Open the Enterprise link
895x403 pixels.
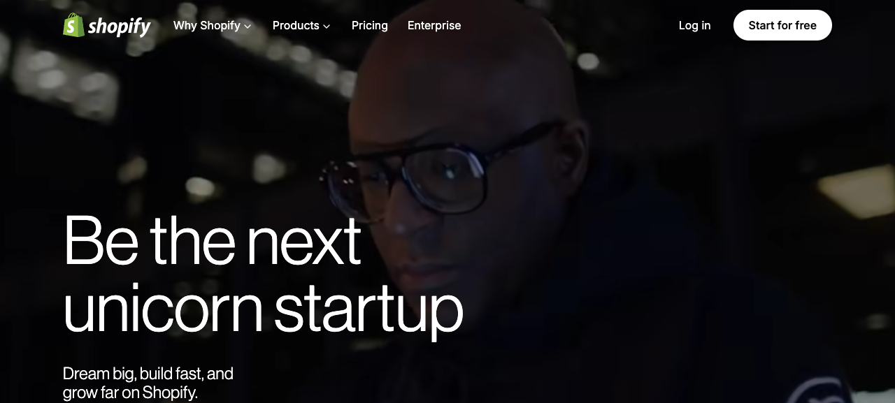[x=434, y=25]
